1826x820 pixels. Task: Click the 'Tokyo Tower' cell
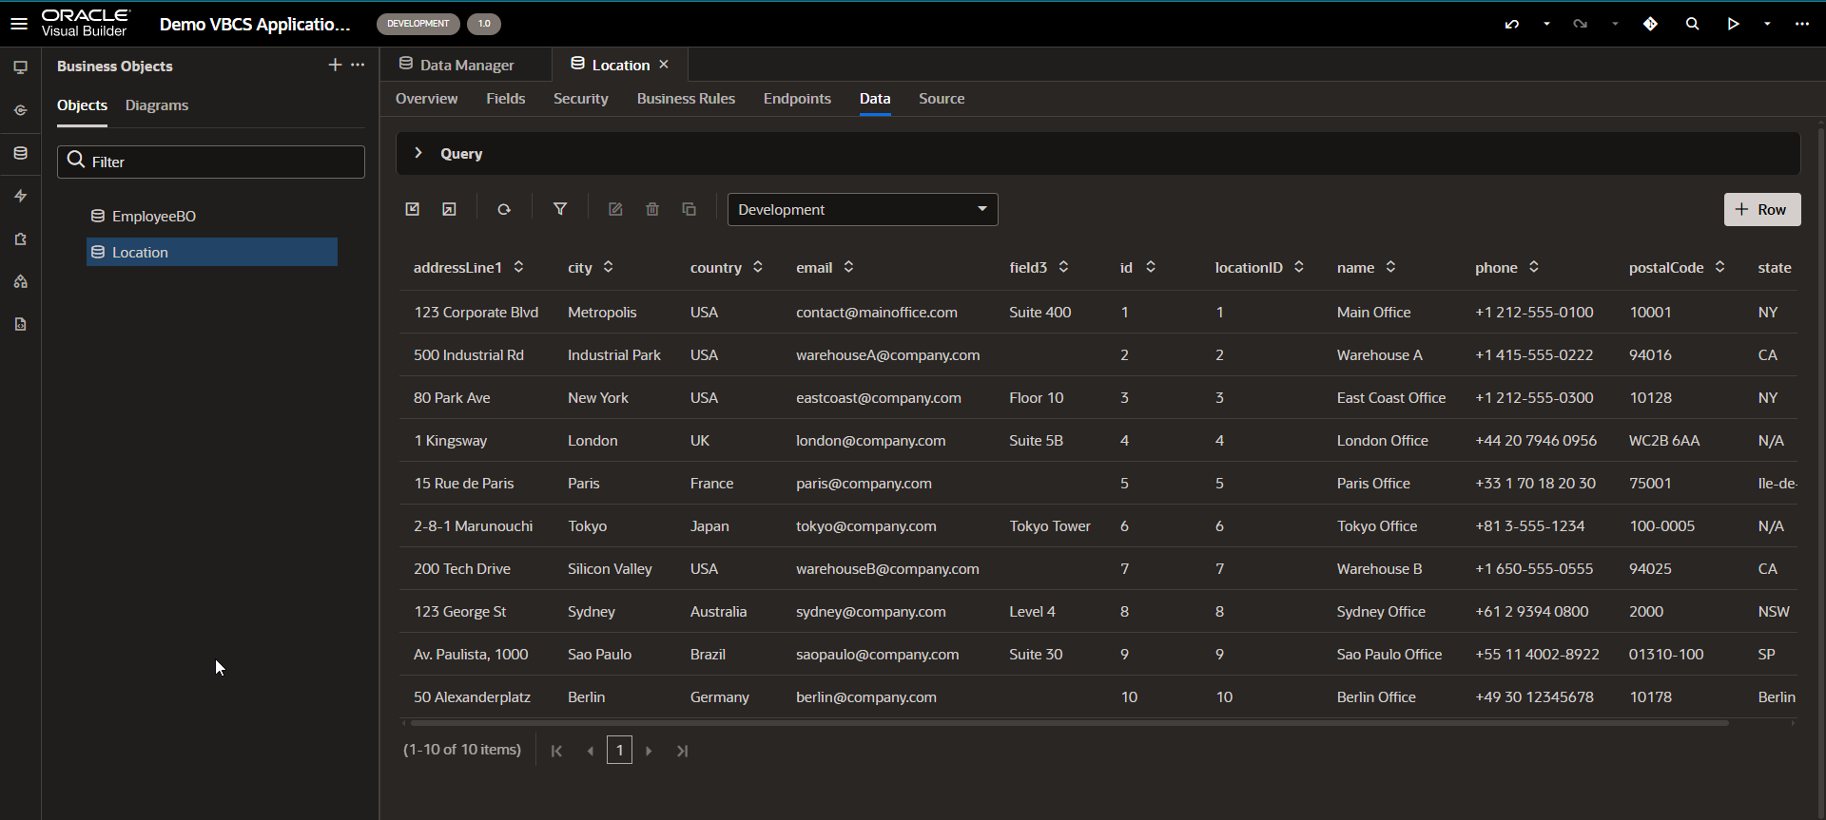tap(1050, 526)
